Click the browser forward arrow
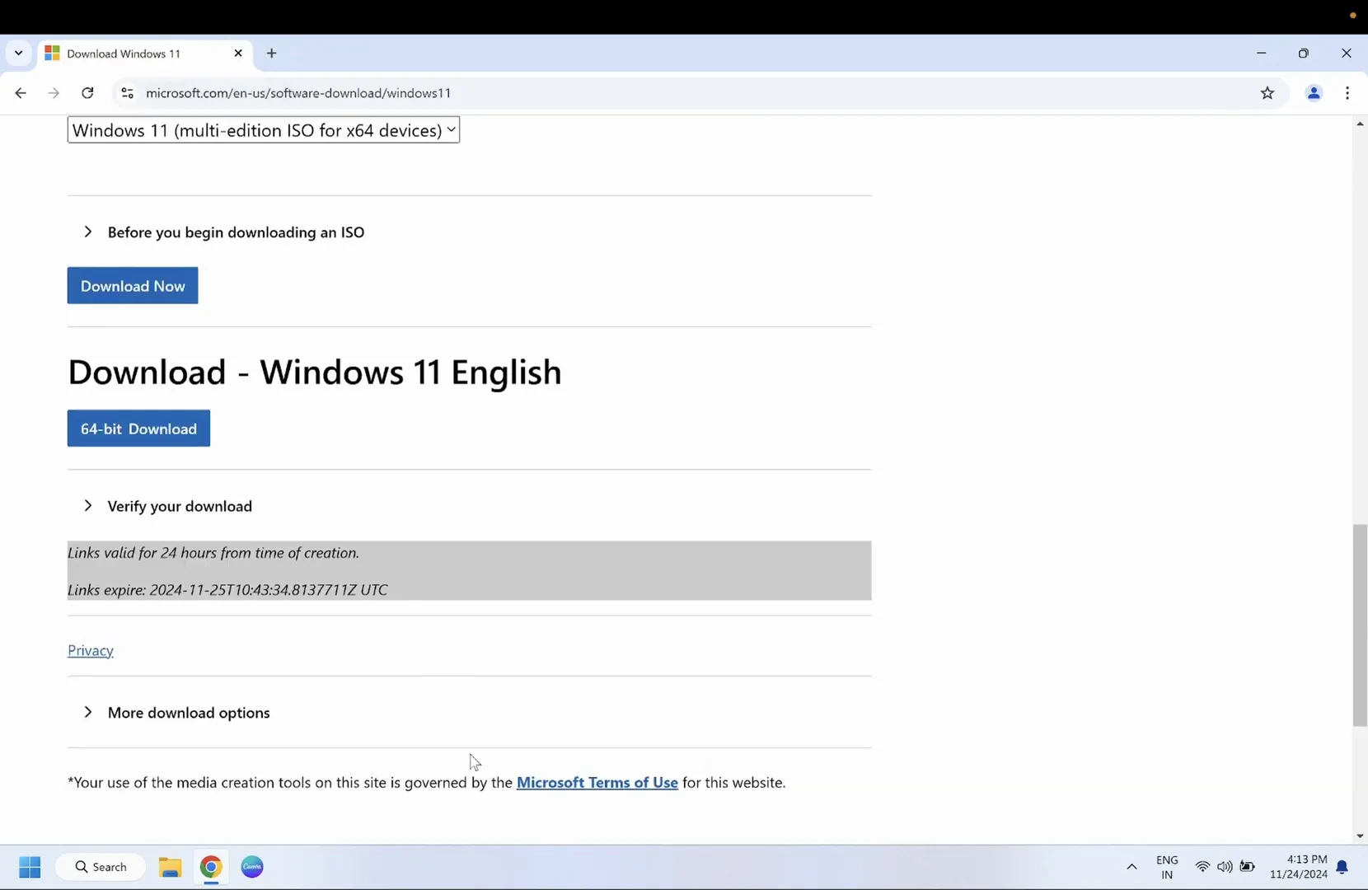This screenshot has height=890, width=1368. [x=54, y=93]
